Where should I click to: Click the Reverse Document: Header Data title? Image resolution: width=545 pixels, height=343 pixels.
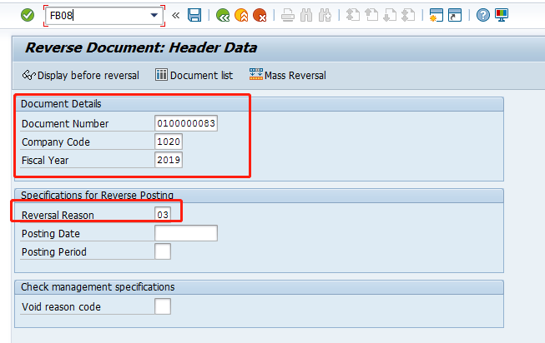[x=141, y=47]
